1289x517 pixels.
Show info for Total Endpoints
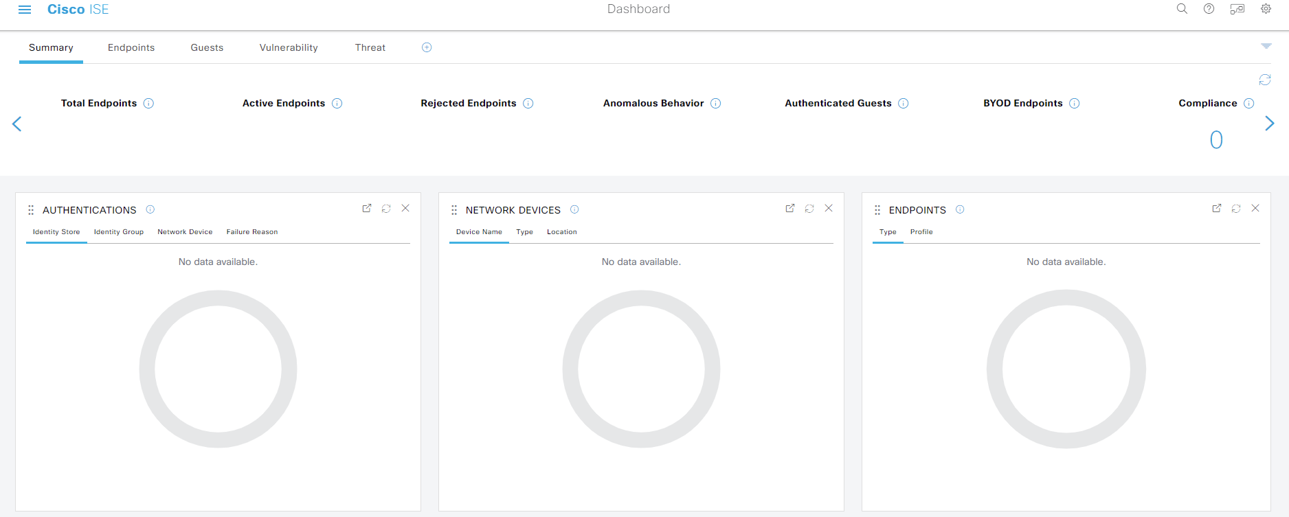click(x=148, y=103)
